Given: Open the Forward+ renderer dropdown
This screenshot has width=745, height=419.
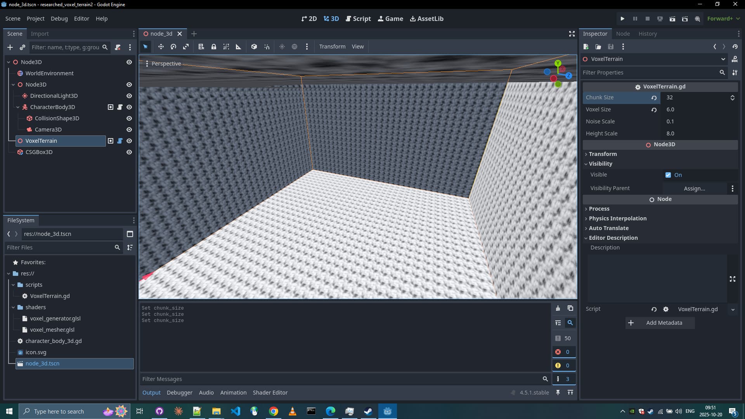Looking at the screenshot, I should [723, 19].
